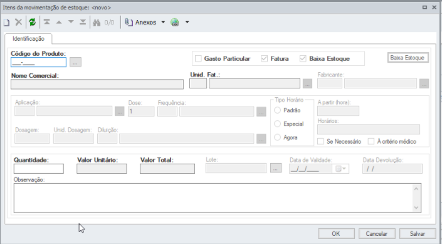The height and width of the screenshot is (244, 442).
Task: Open lookup button next to Fabricante
Action: 424,83
